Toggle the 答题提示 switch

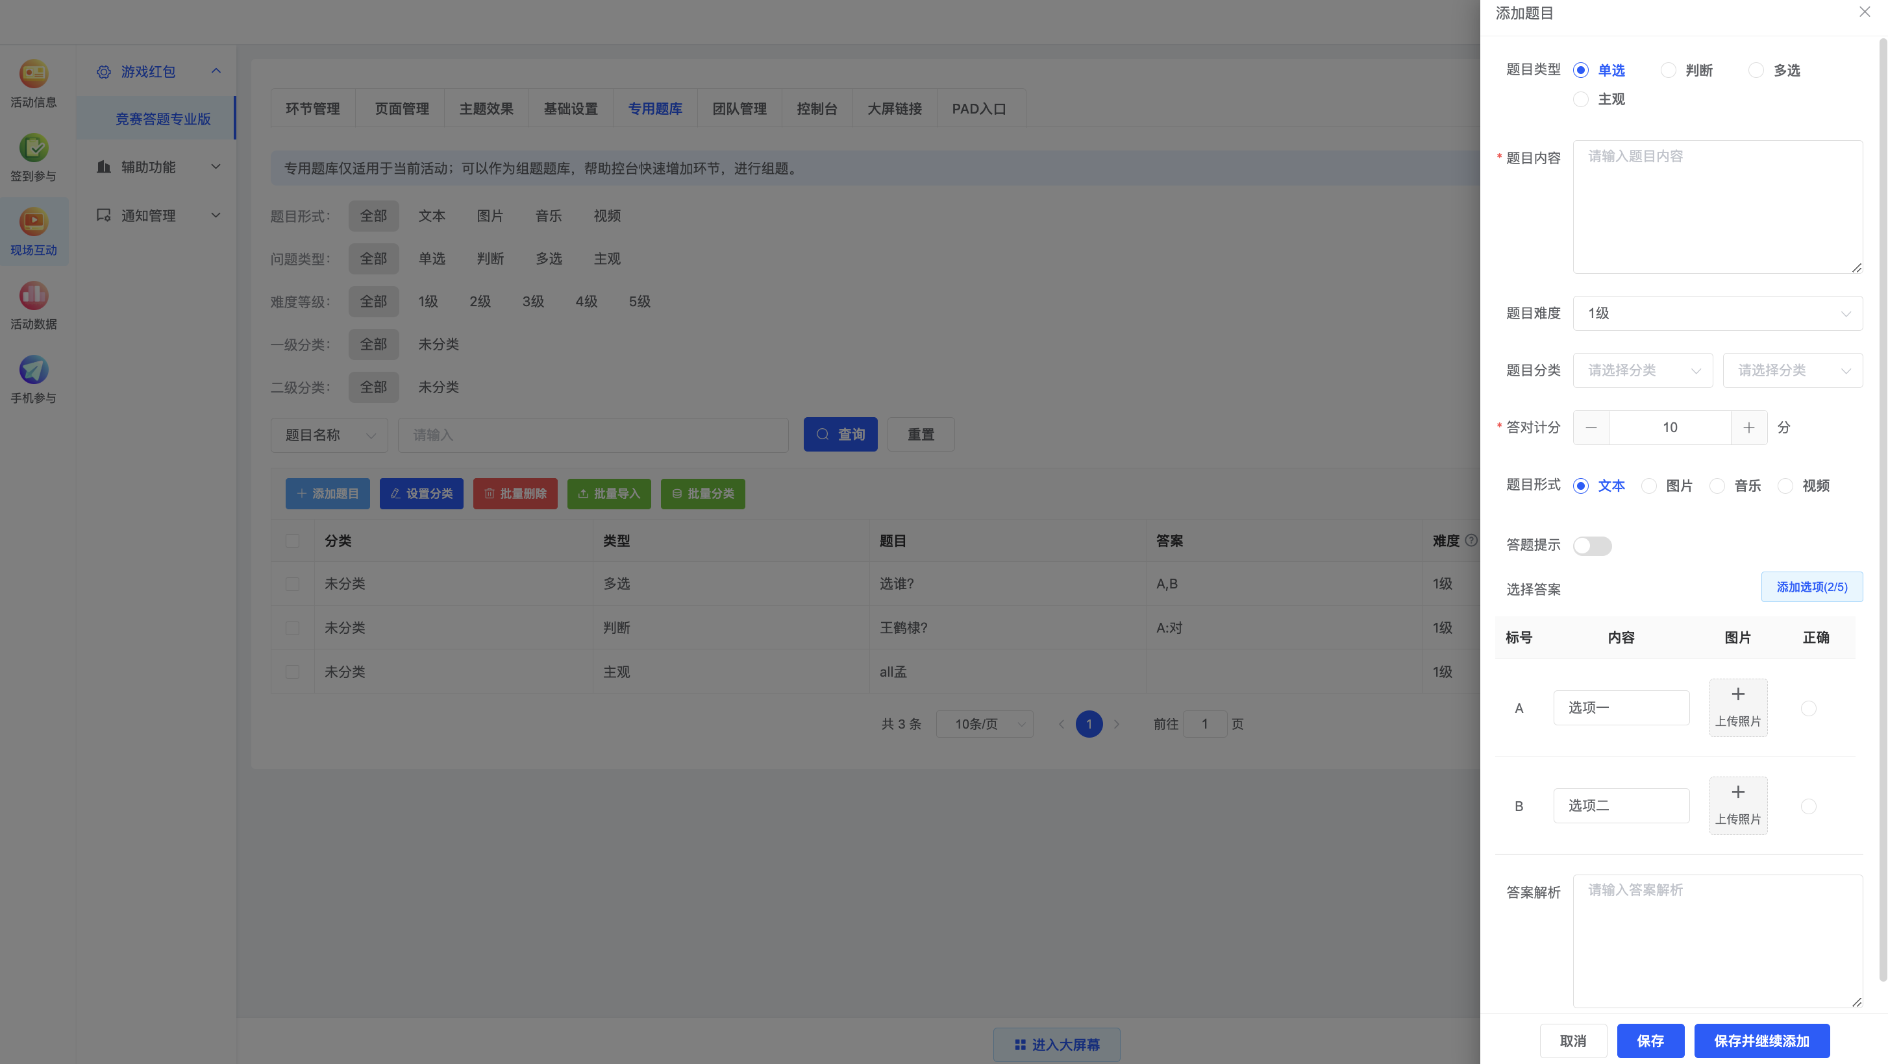point(1592,546)
